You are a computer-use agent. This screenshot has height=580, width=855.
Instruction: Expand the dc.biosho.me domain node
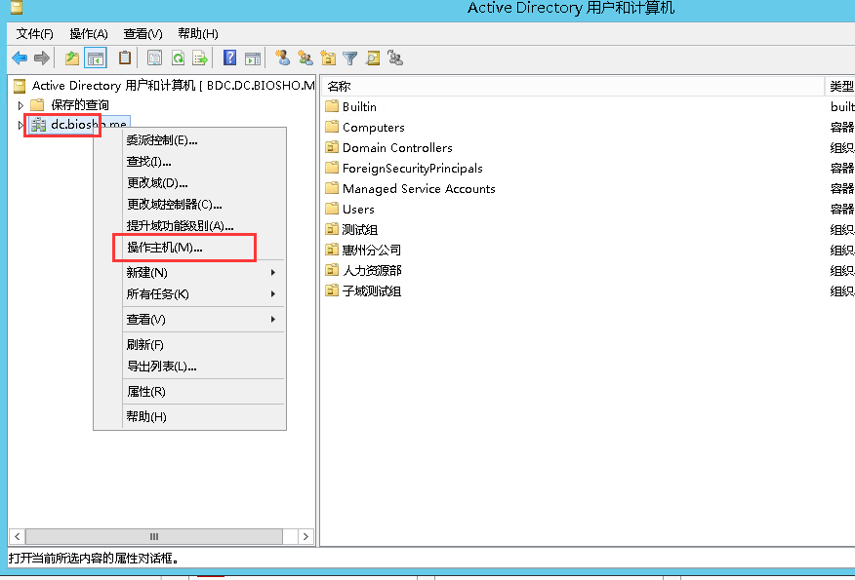[x=20, y=125]
